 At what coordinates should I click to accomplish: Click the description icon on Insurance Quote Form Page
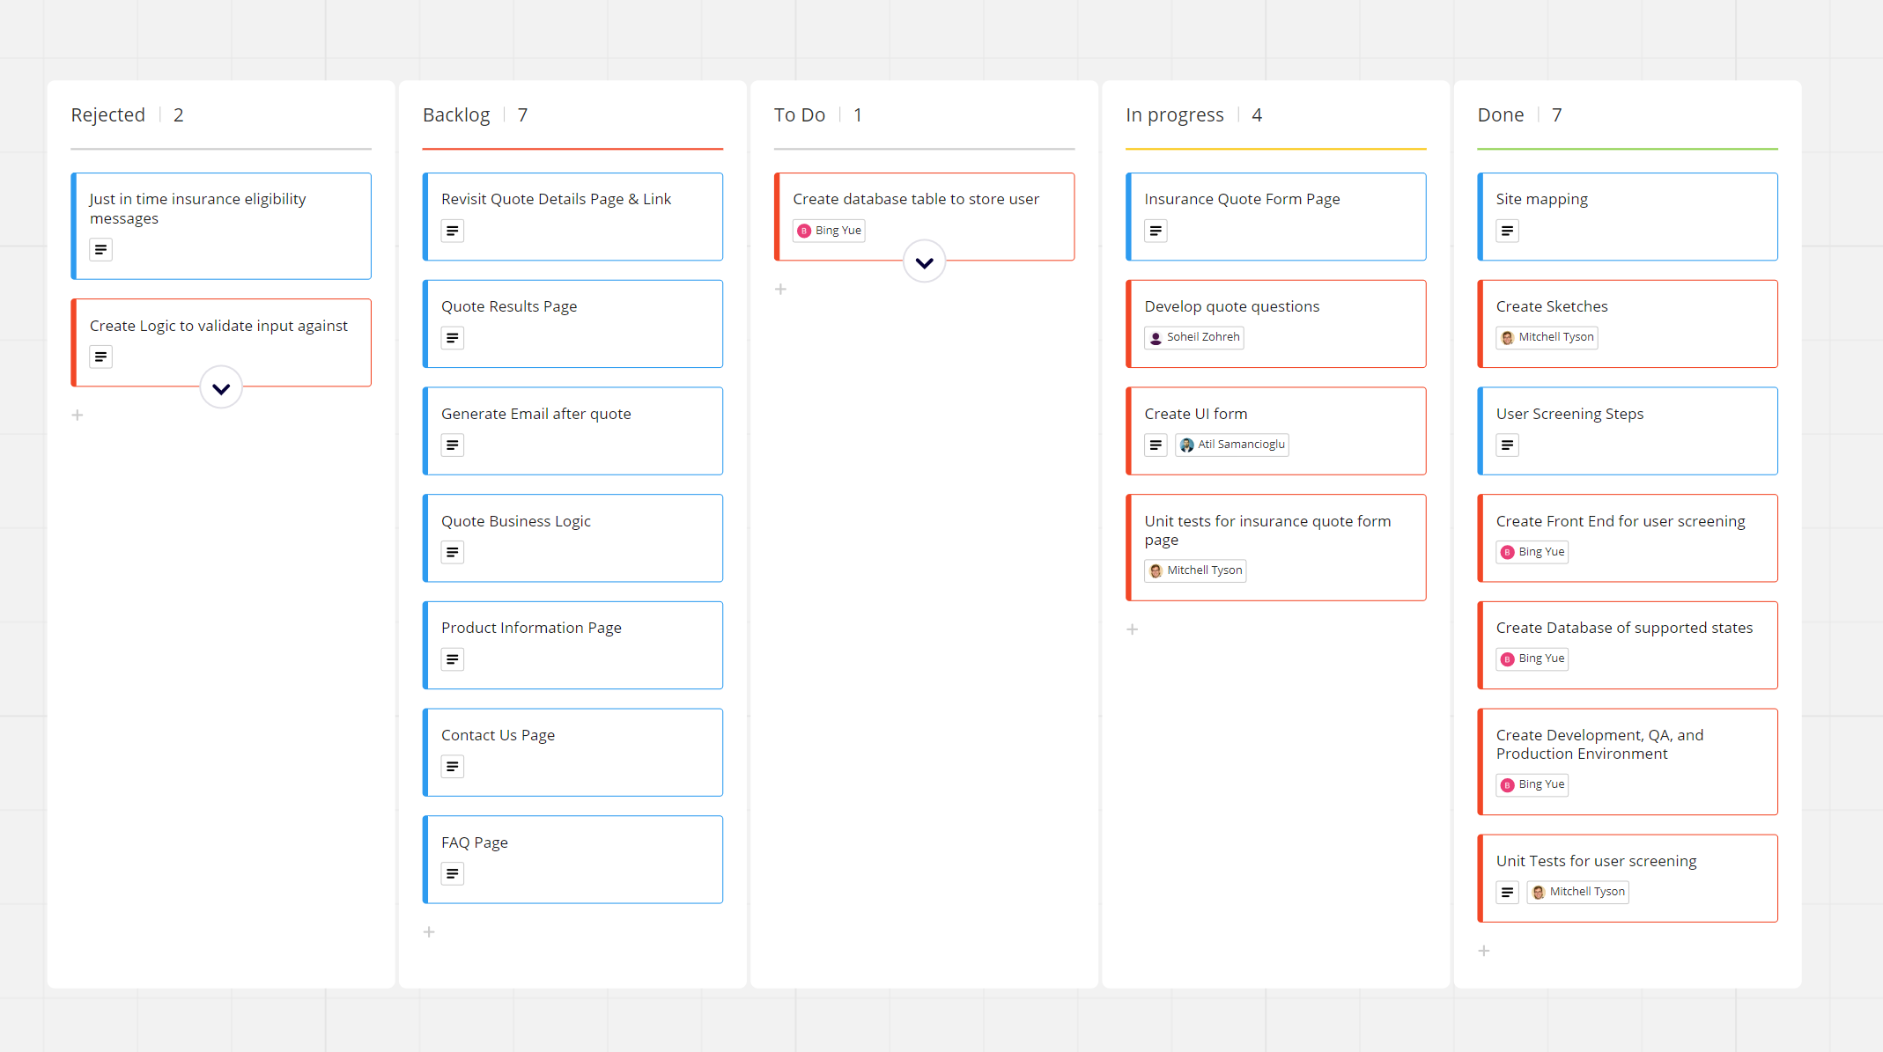(x=1156, y=230)
